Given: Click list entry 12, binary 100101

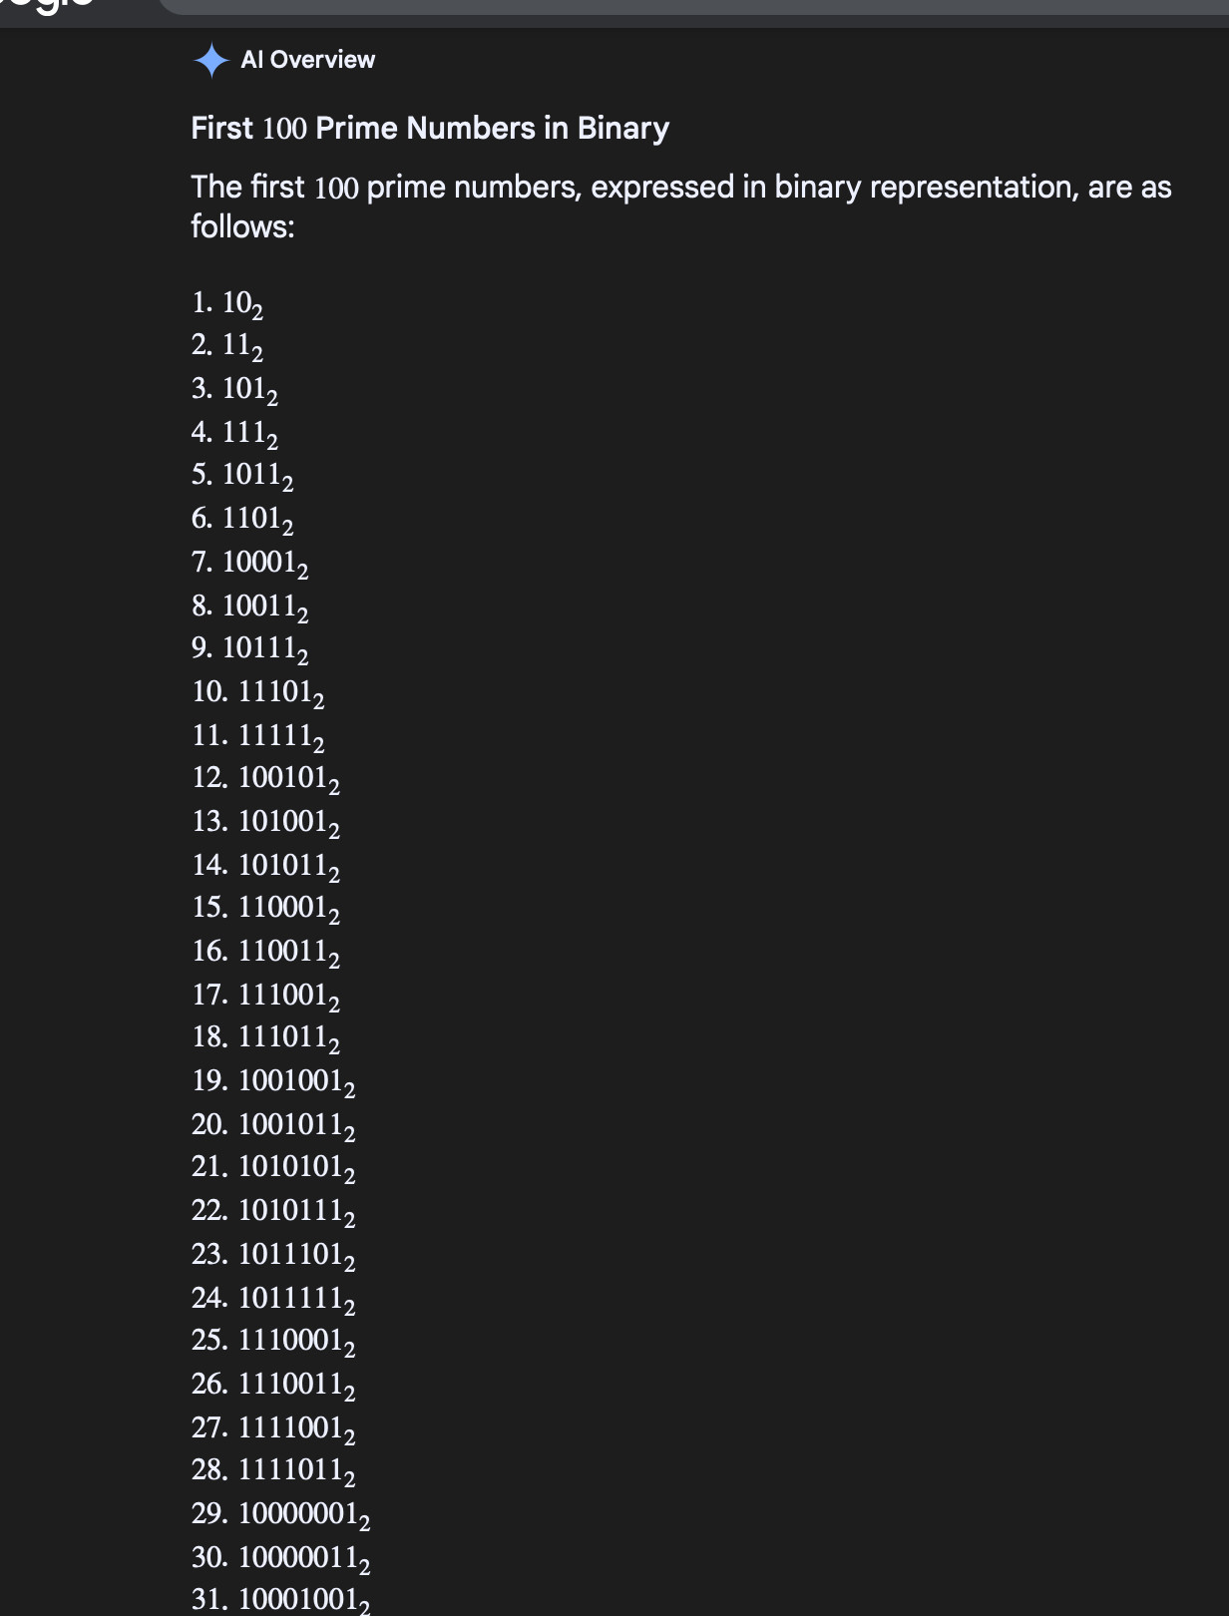Looking at the screenshot, I should point(265,778).
